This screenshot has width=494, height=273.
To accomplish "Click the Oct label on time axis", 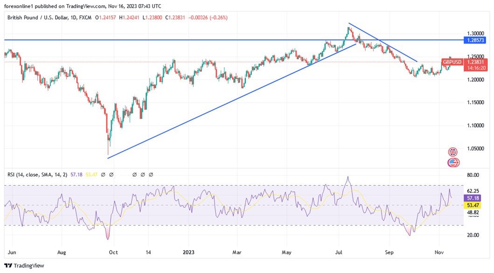I will [113, 252].
